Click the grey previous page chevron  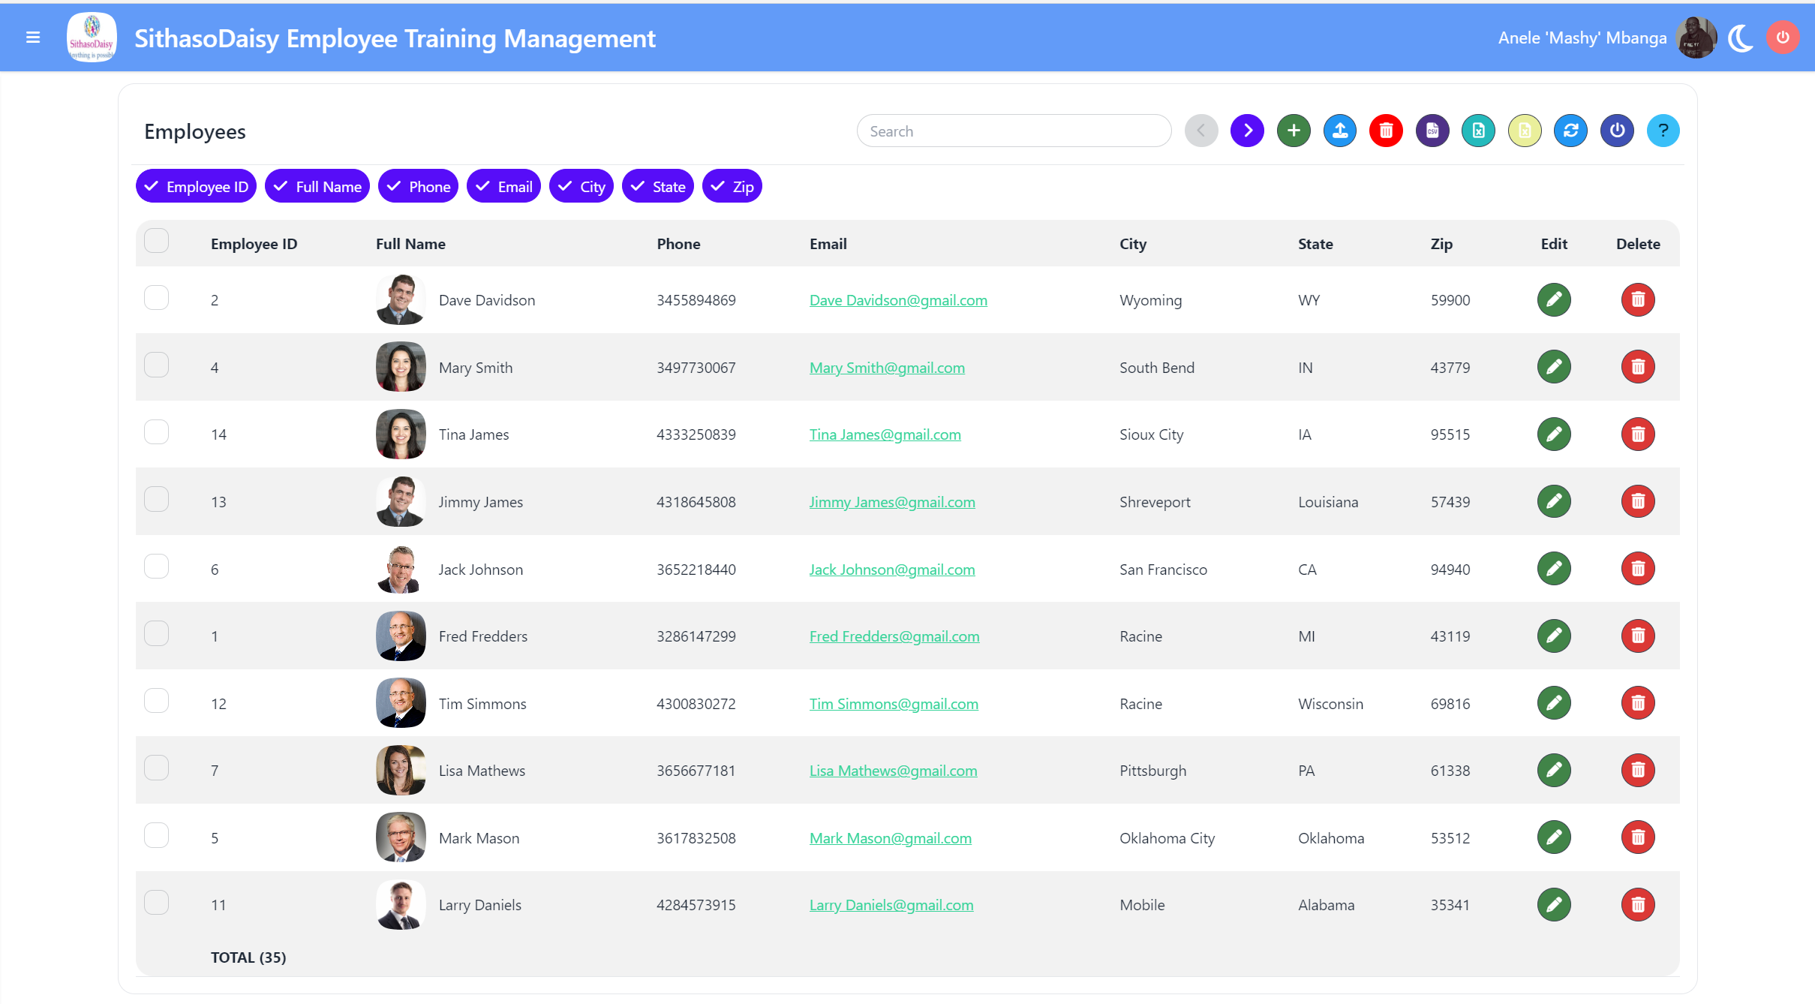[1201, 131]
